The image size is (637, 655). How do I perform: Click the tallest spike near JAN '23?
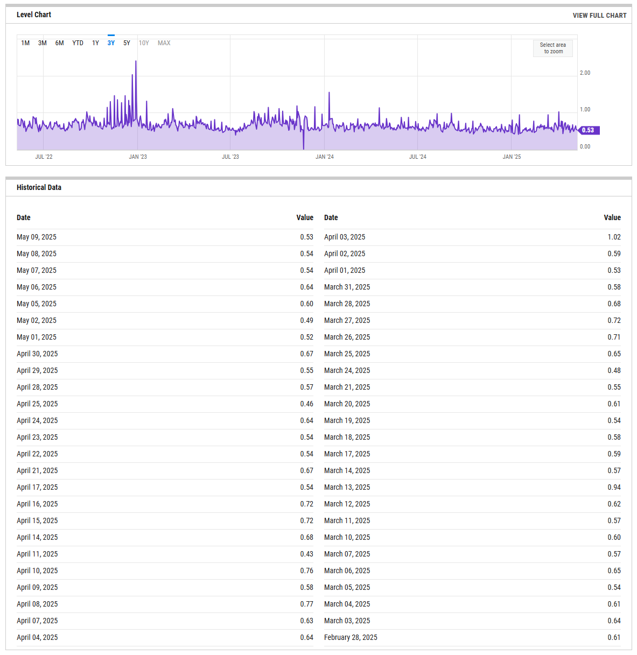[x=136, y=61]
